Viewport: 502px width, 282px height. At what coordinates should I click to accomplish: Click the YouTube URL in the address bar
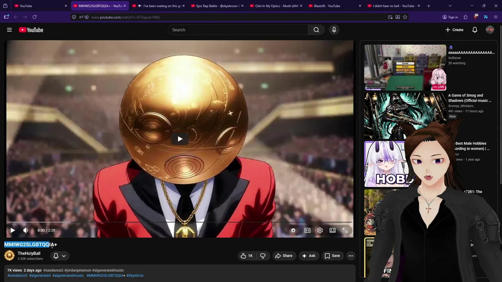(125, 17)
